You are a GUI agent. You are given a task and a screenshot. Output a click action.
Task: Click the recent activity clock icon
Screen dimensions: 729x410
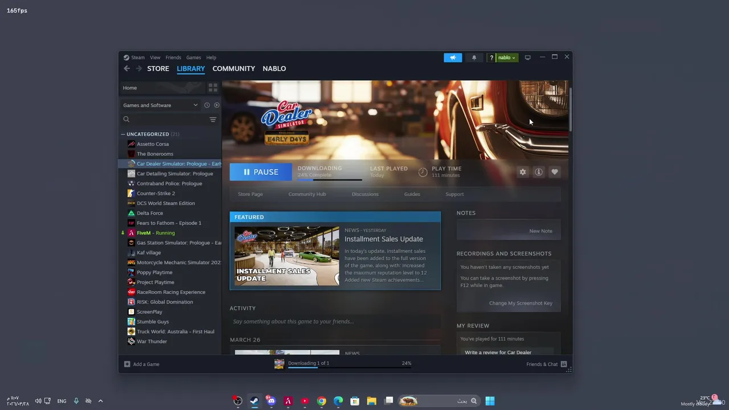207,105
